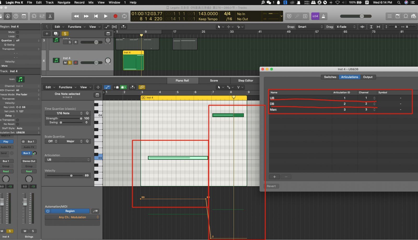Record-enable the Inst 4 track

click(76, 62)
